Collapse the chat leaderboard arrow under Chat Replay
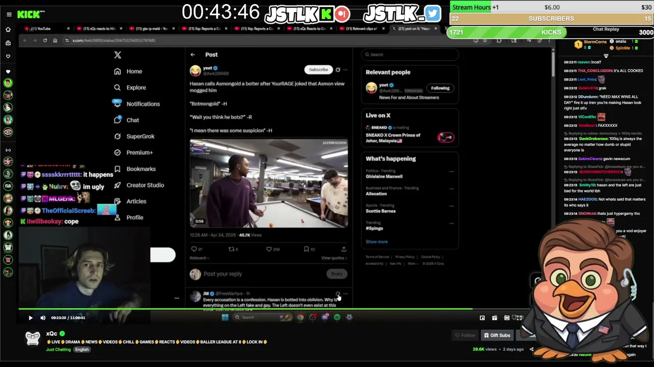Screen dimensions: 654x367 coord(606,56)
